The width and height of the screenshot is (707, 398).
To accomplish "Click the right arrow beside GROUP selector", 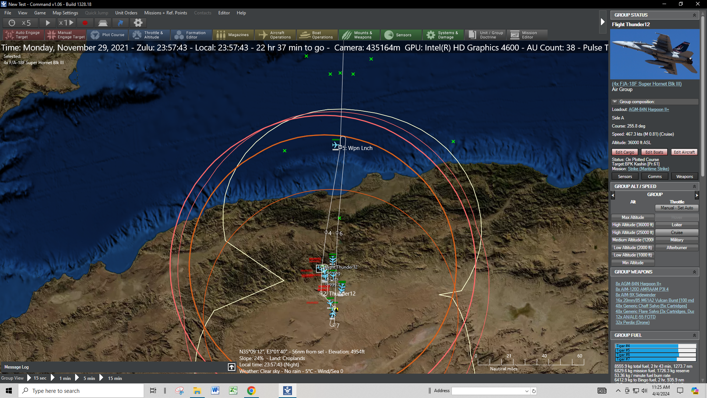I will click(697, 195).
